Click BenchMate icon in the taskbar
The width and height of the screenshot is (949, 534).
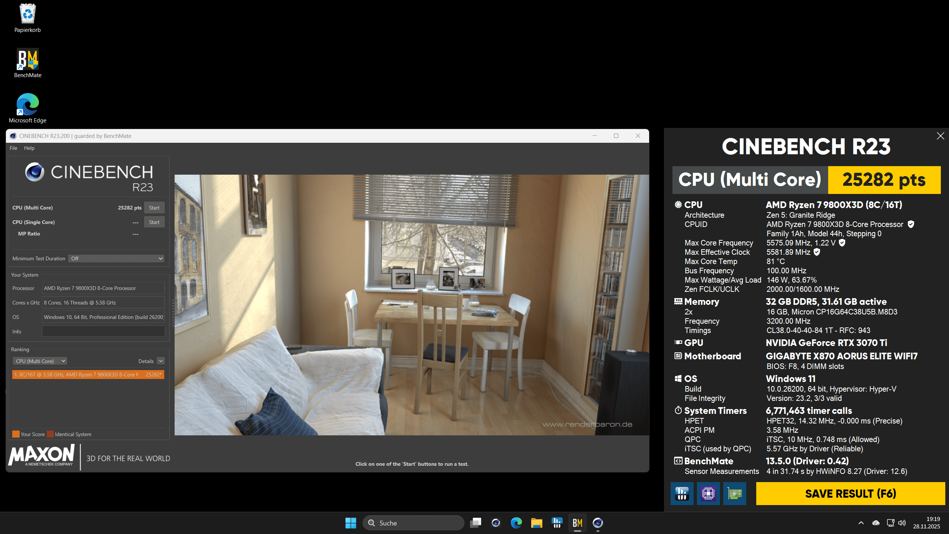pyautogui.click(x=577, y=523)
